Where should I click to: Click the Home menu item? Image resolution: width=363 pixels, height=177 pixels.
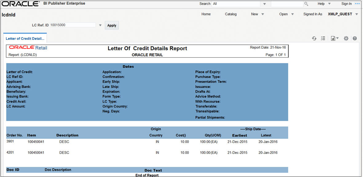pos(206,14)
